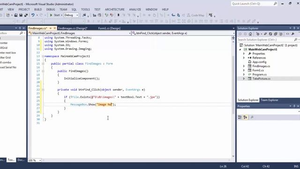300x169 pixels.
Task: Focus the Quick Launch search box
Action: 254,4
